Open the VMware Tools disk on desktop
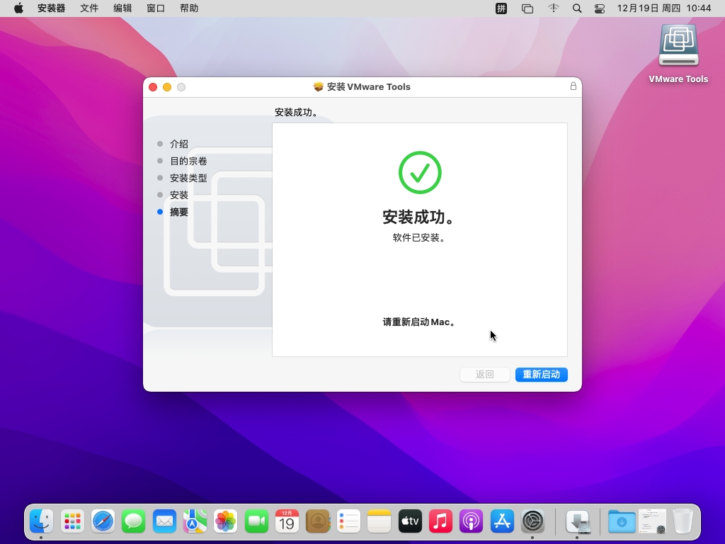The width and height of the screenshot is (725, 544). [678, 48]
